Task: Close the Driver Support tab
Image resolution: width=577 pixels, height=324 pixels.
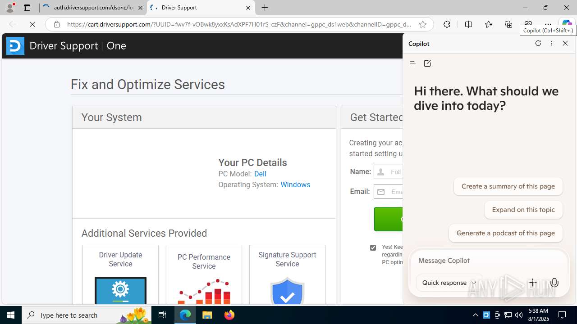Action: pyautogui.click(x=248, y=8)
